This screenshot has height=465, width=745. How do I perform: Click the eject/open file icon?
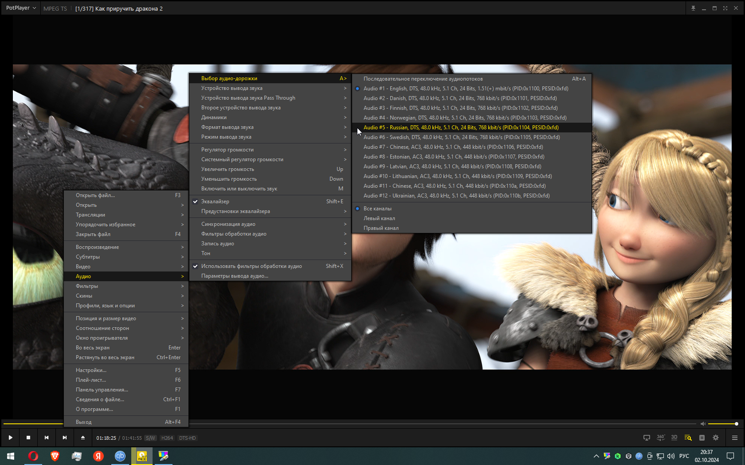click(83, 438)
